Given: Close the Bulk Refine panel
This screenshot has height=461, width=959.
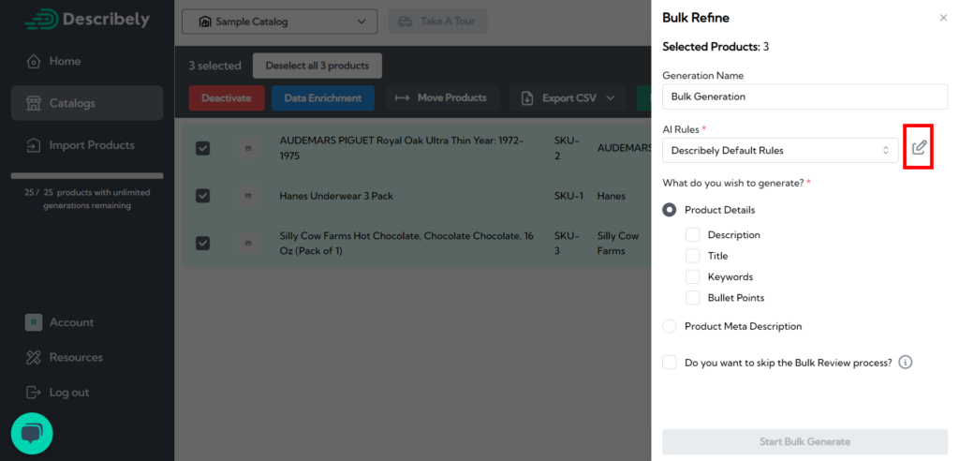Looking at the screenshot, I should click(943, 18).
